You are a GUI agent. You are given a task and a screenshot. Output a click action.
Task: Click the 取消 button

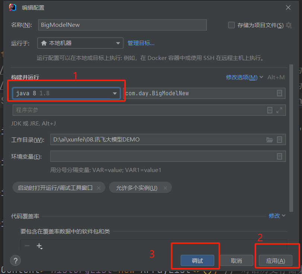pyautogui.click(x=236, y=261)
